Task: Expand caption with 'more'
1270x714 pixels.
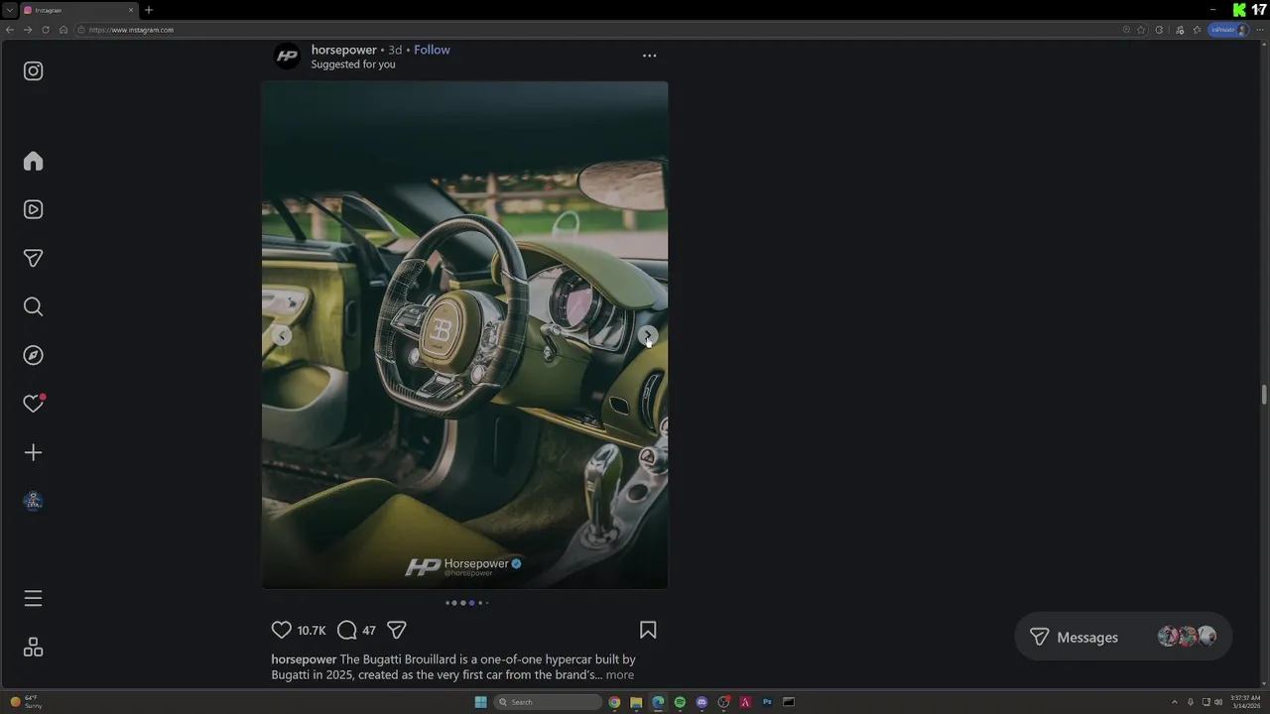Action: (x=619, y=675)
